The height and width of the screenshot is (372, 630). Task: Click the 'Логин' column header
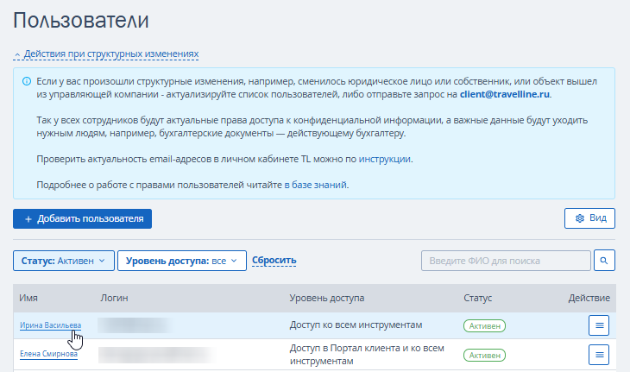(x=114, y=298)
